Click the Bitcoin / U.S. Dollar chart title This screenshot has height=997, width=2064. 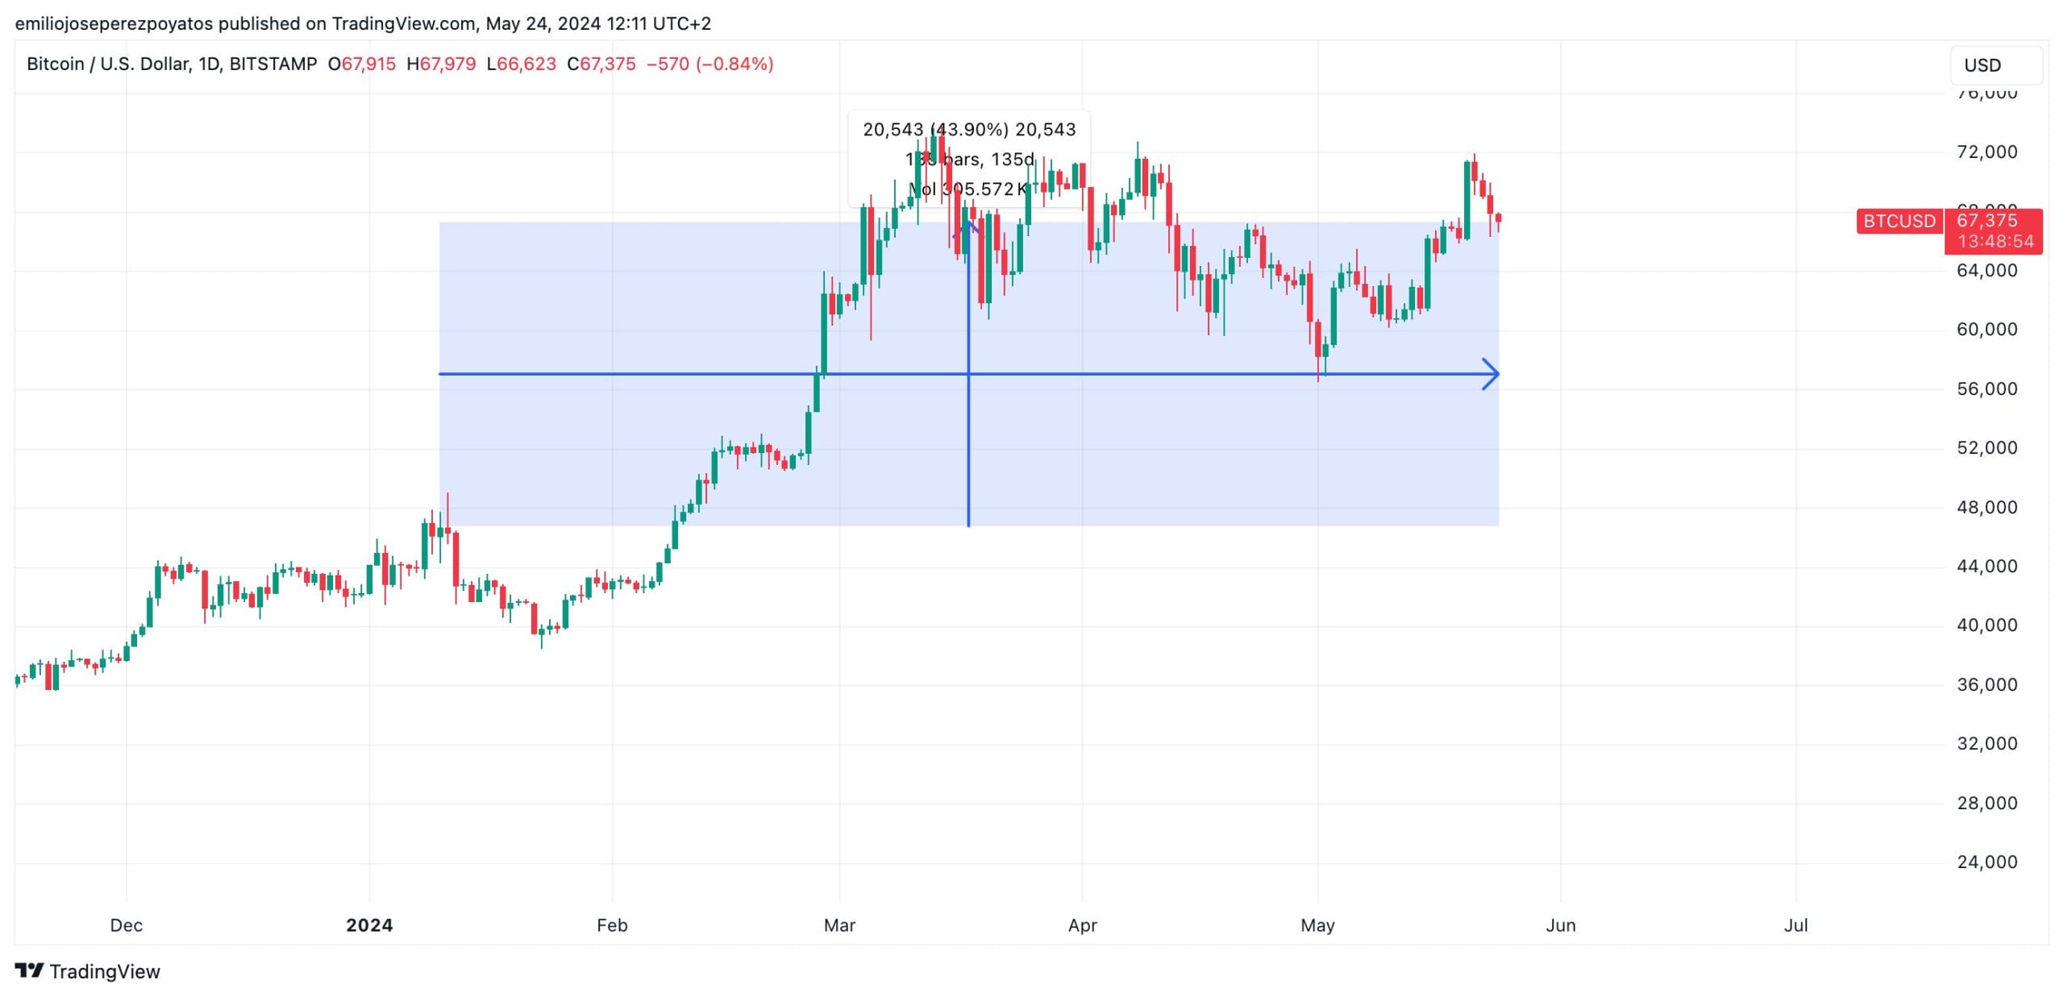click(x=171, y=64)
